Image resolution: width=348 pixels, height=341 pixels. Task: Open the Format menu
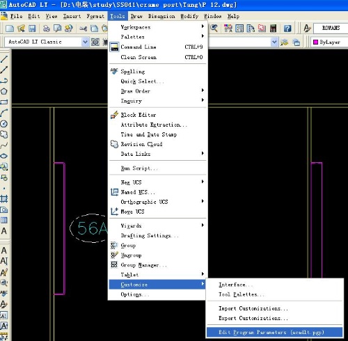tap(95, 16)
